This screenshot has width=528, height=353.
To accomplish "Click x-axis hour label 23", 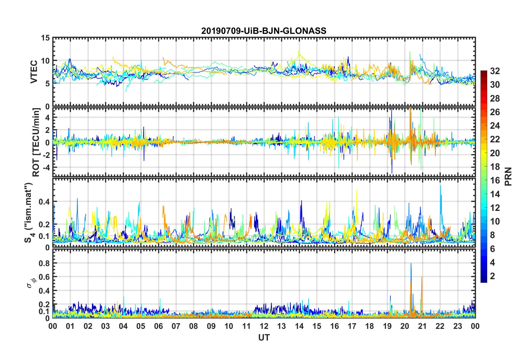I will 458,326.
